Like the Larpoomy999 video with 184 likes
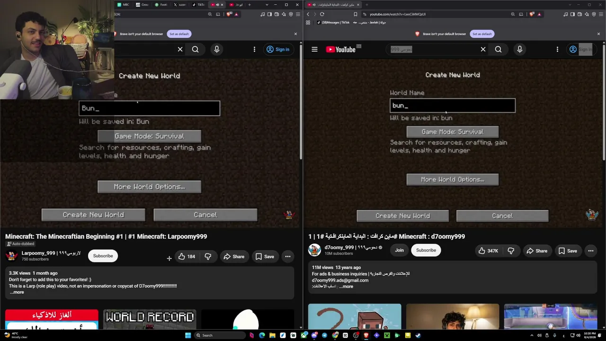The height and width of the screenshot is (341, 606). click(187, 257)
